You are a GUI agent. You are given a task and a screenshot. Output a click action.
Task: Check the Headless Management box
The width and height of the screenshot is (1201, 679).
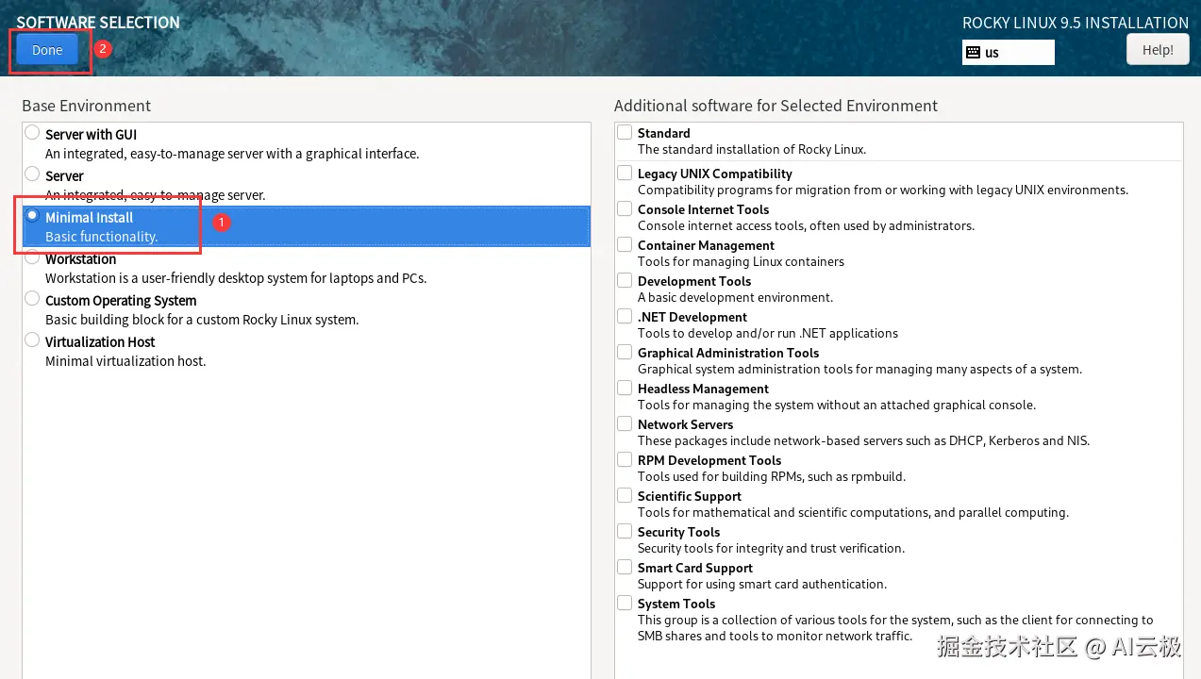click(625, 388)
